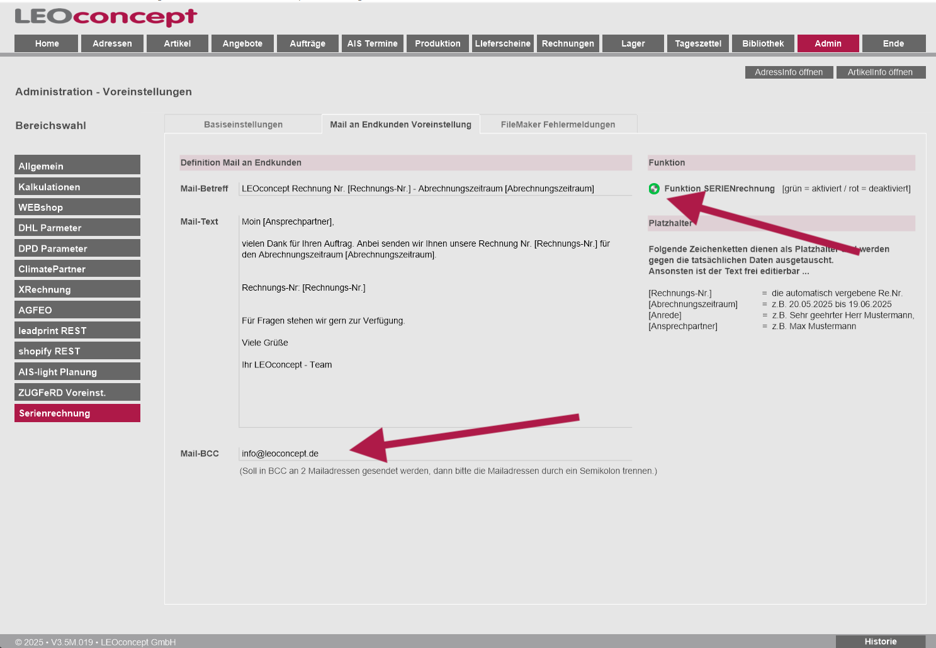This screenshot has width=936, height=648.
Task: Click the Mail-BCC address field
Action: [x=436, y=454]
